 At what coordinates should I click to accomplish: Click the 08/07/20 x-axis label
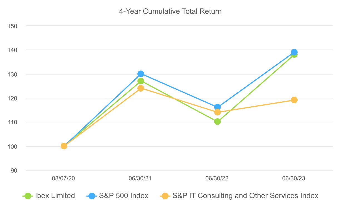(64, 179)
